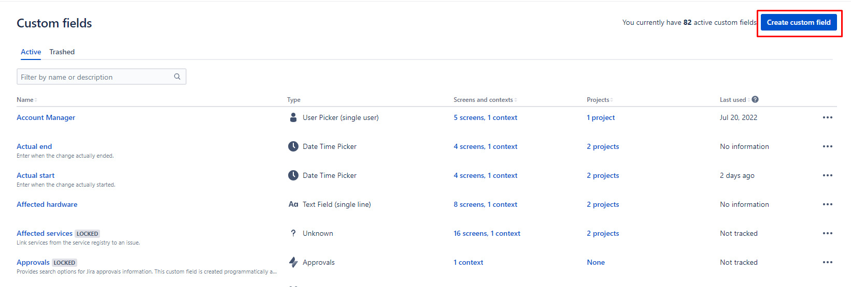Open more actions for Affected hardware row

(x=827, y=204)
